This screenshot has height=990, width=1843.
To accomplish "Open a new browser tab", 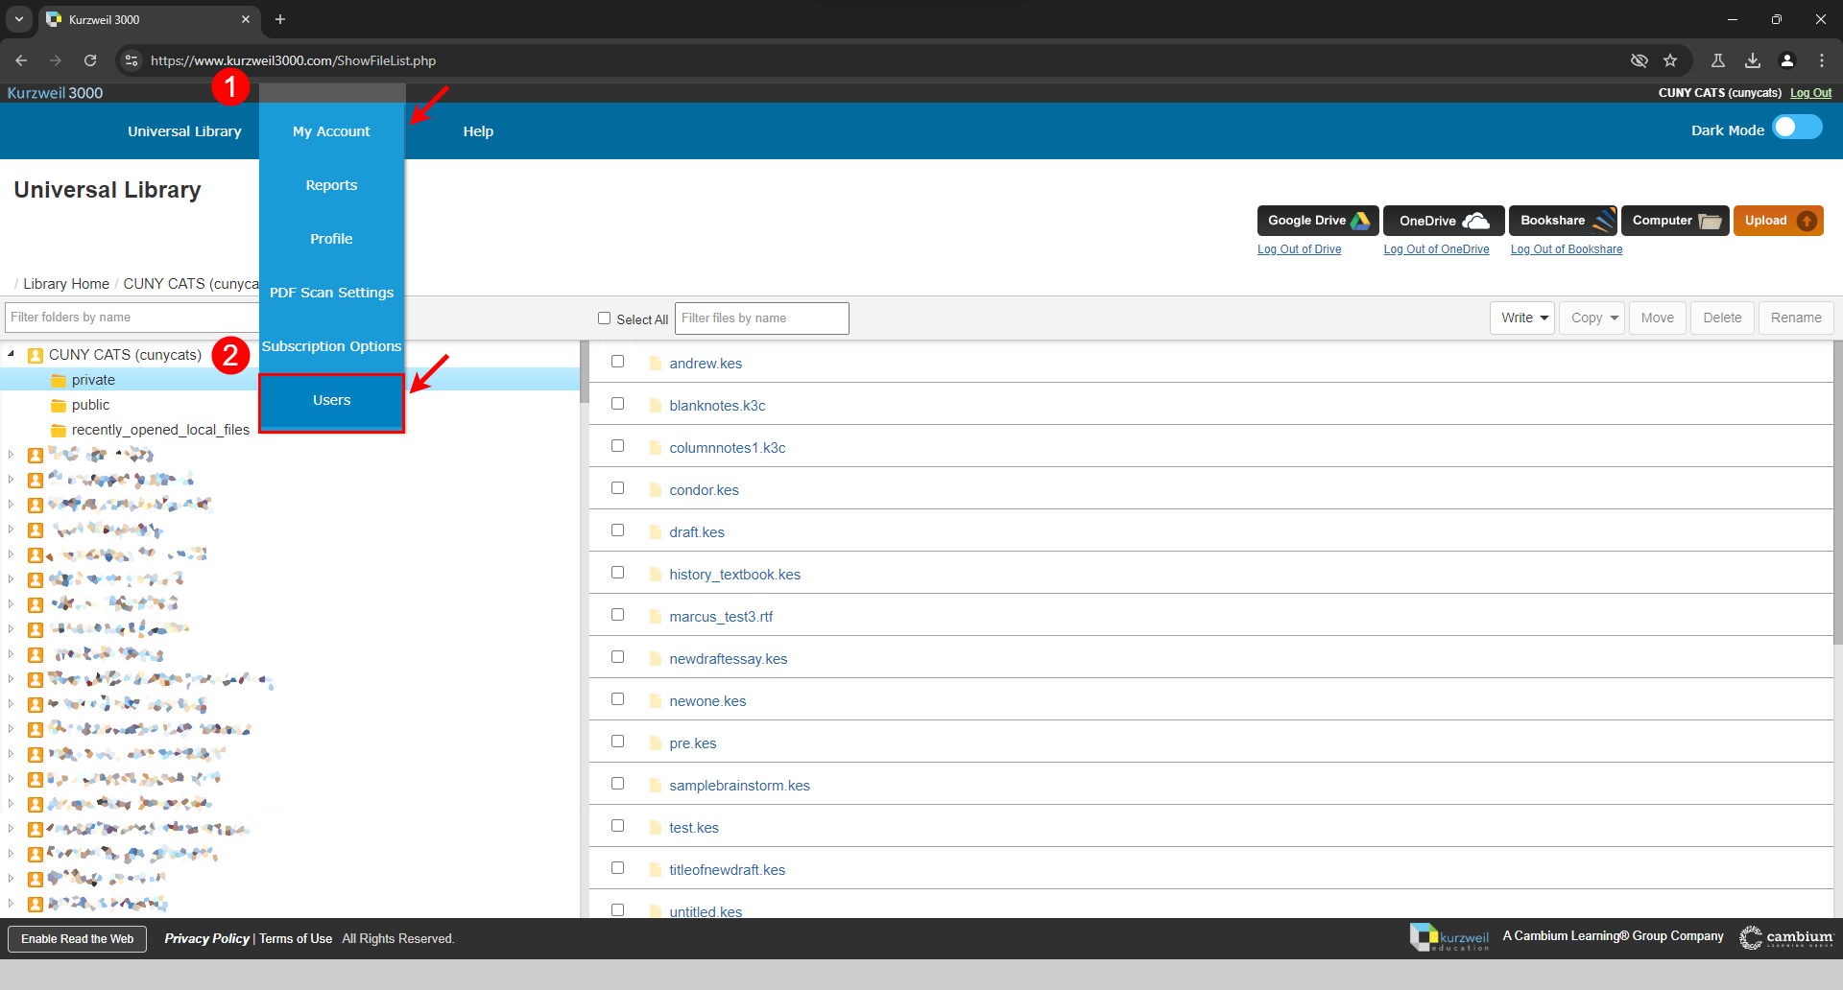I will pyautogui.click(x=280, y=19).
